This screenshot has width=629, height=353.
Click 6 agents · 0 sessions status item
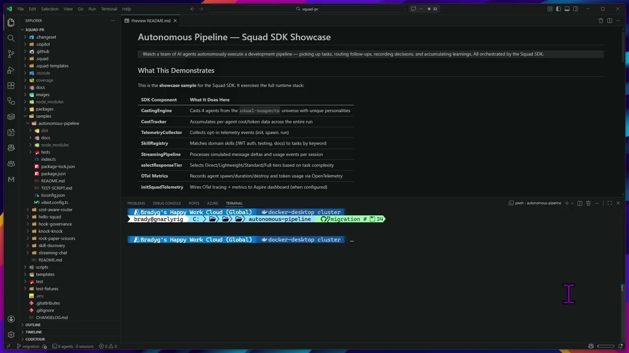[x=73, y=346]
